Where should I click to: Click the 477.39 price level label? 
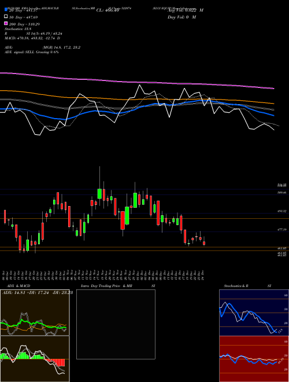tap(282, 230)
